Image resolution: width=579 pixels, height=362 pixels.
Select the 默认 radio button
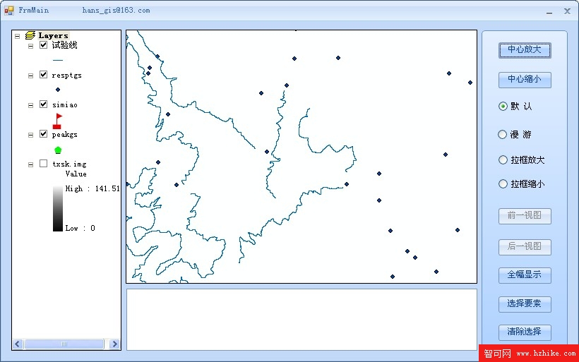503,107
